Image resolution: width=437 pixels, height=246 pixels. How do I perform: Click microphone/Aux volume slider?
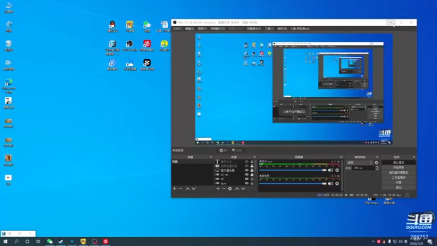[x=293, y=170]
